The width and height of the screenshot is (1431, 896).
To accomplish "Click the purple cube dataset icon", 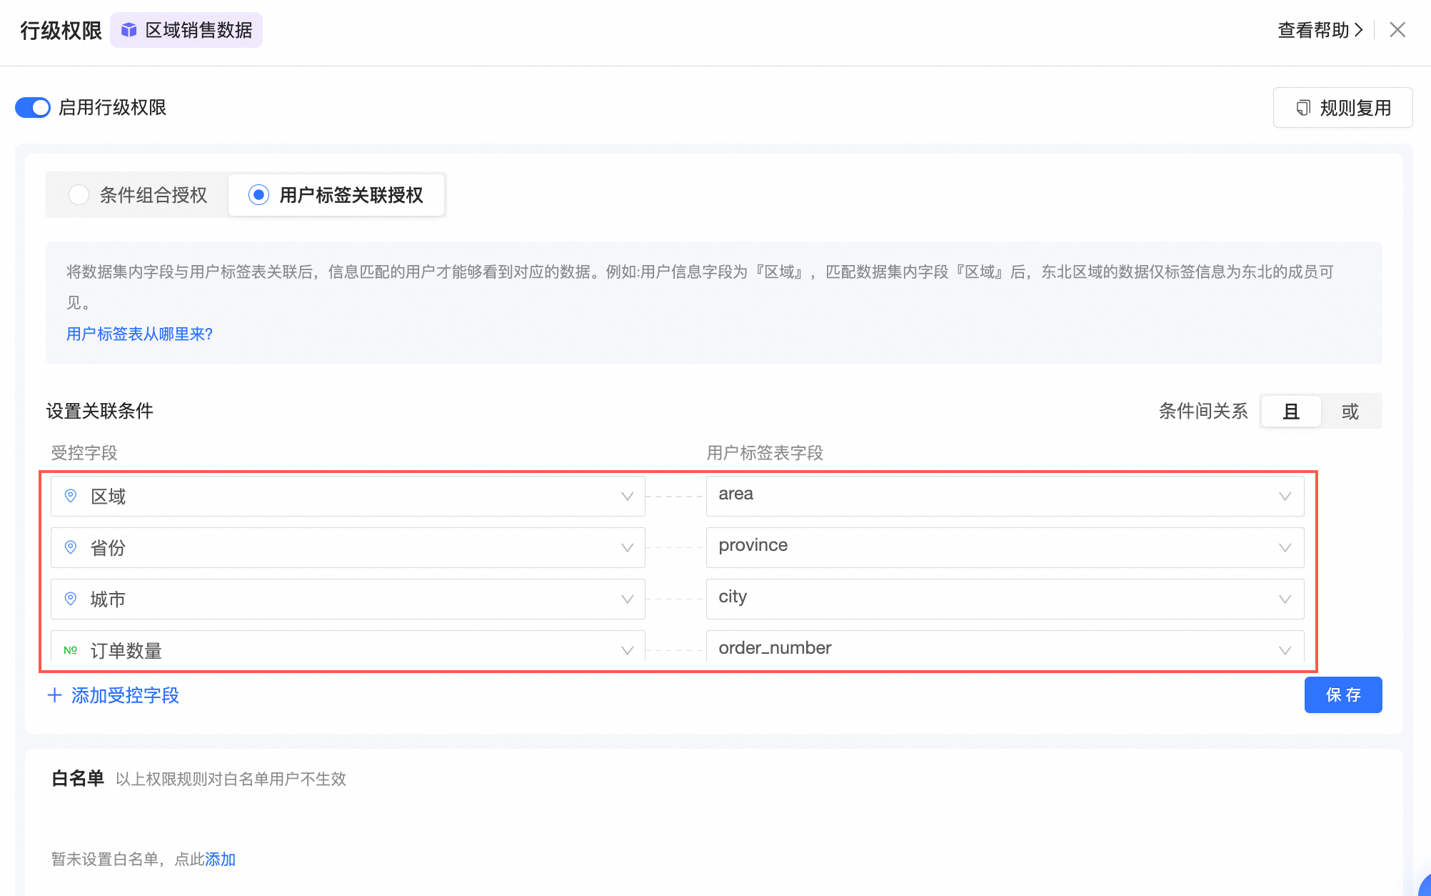I will click(129, 30).
